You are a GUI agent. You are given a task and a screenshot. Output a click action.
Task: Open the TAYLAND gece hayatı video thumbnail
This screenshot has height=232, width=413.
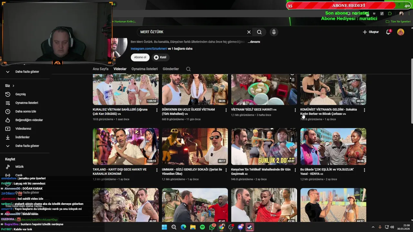coord(126,147)
